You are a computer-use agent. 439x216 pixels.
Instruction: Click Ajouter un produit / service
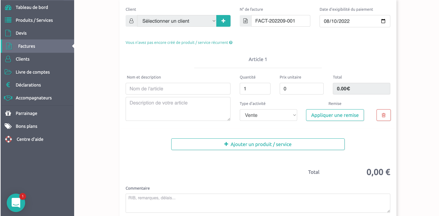pos(258,144)
